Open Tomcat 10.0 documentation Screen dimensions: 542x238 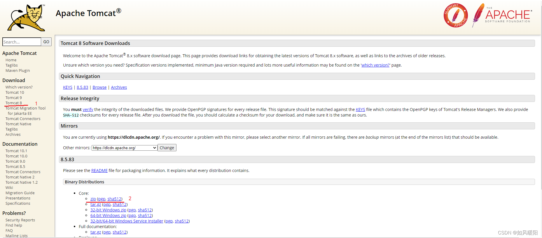click(x=16, y=156)
